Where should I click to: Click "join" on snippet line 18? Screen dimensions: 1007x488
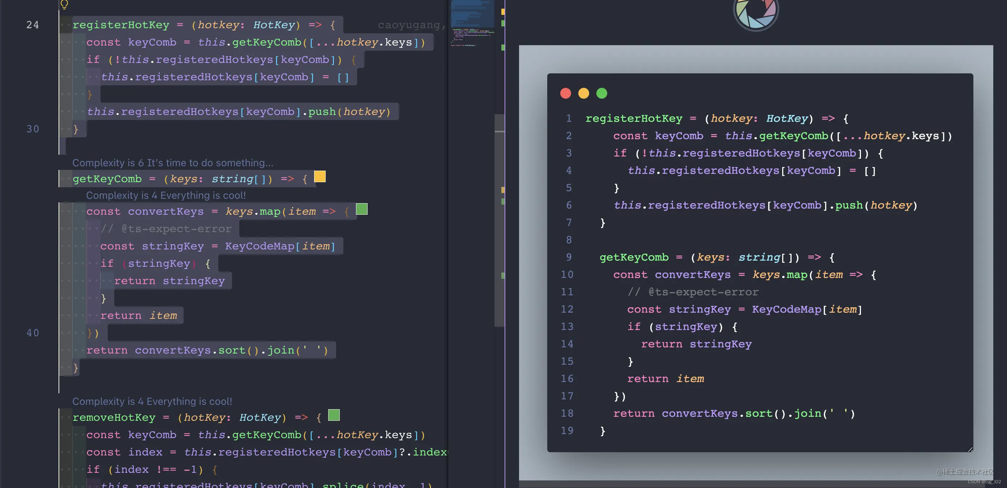click(x=807, y=414)
